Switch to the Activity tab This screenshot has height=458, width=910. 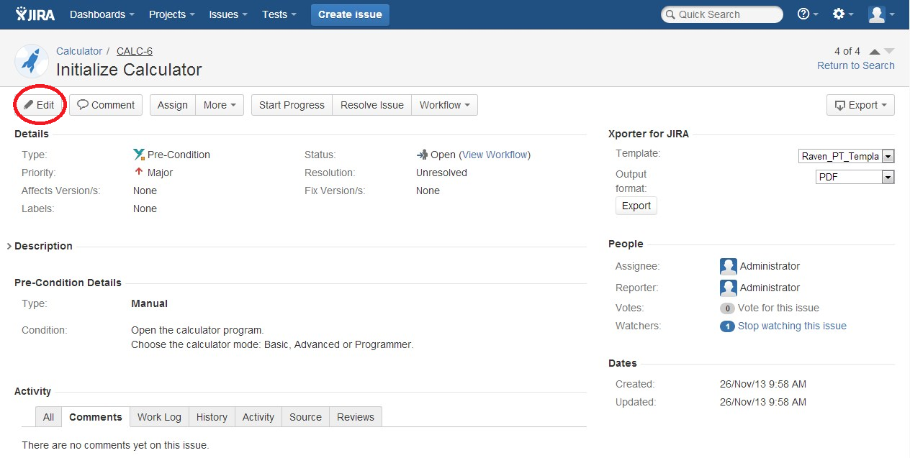tap(258, 417)
